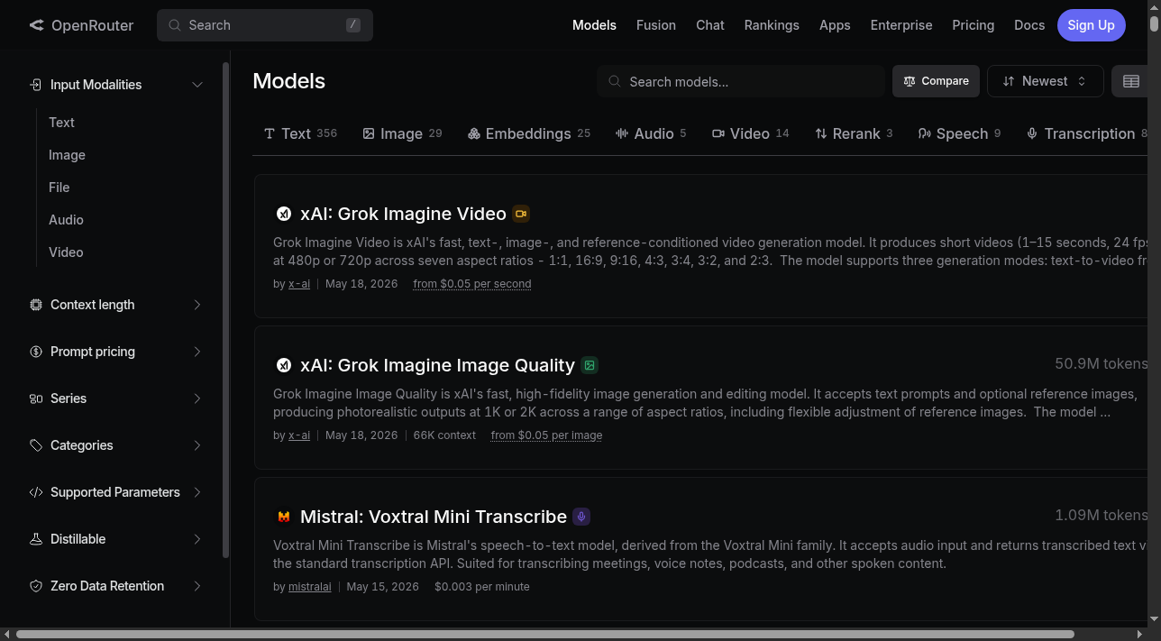Click the from $0.05 per second pricing link
Viewport: 1161px width, 641px height.
click(x=472, y=284)
